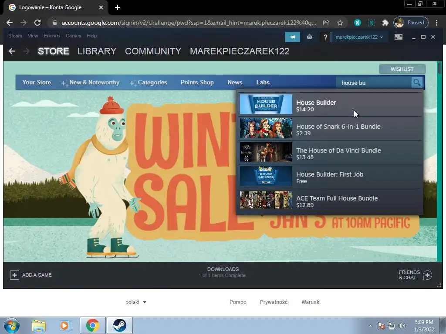This screenshot has width=446, height=334.
Task: Show hidden tray icons arrow
Action: click(x=370, y=326)
